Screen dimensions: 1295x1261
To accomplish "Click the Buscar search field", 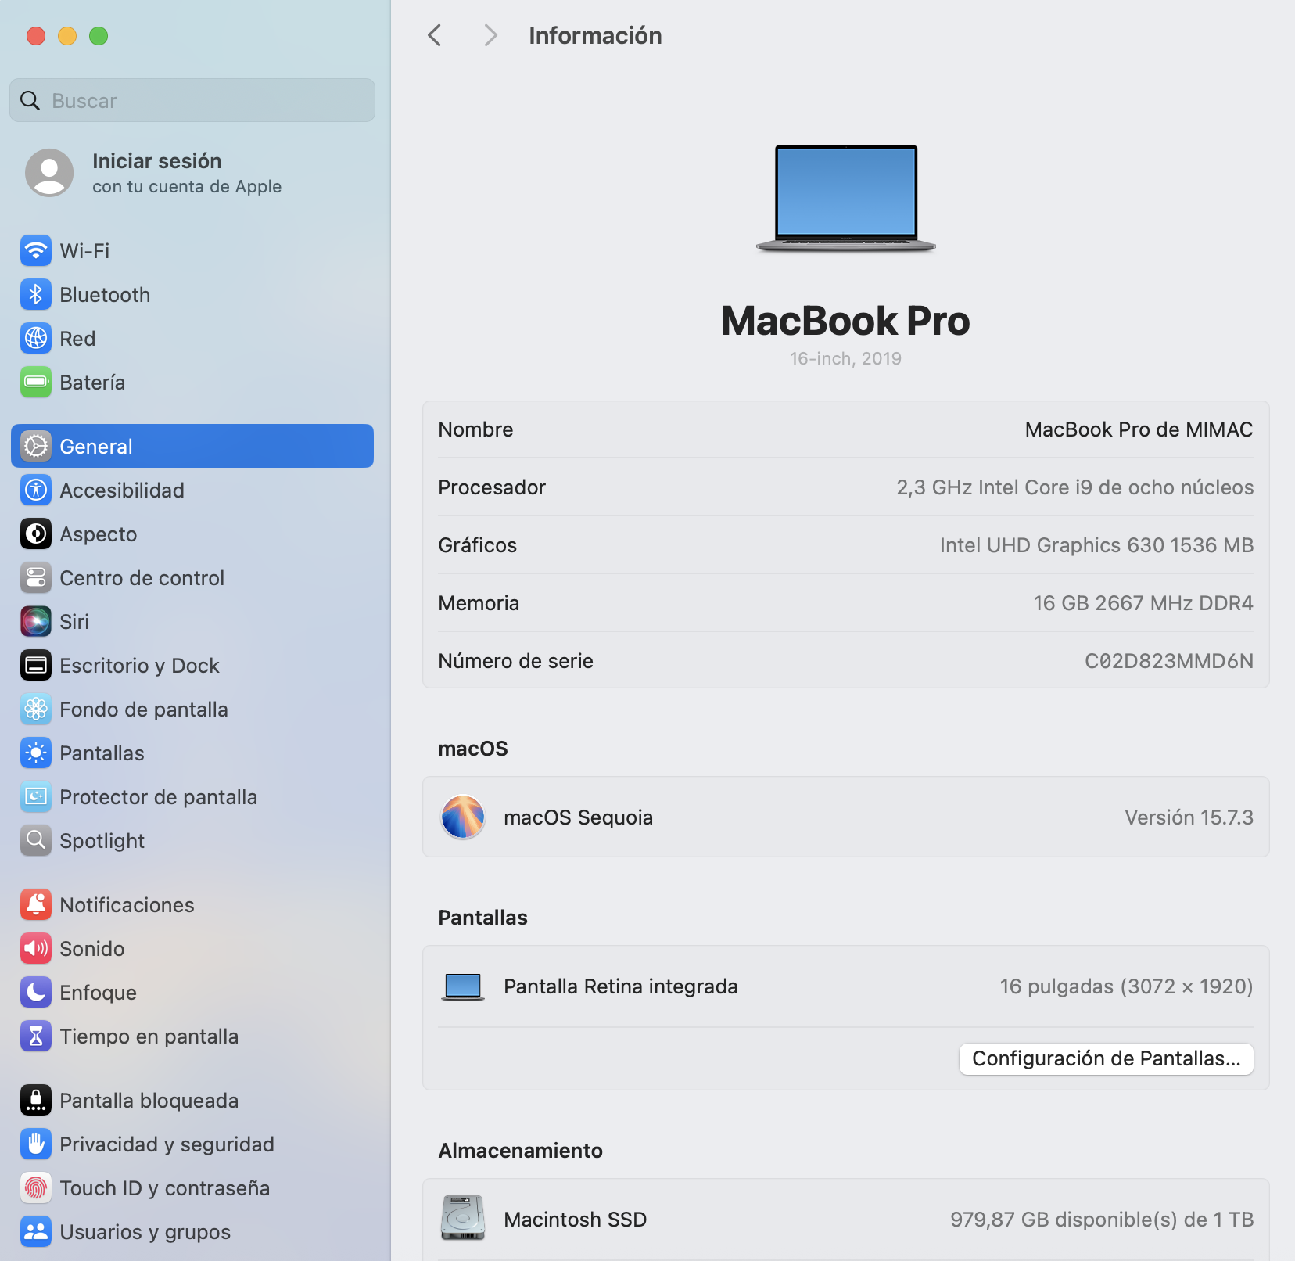I will [192, 101].
